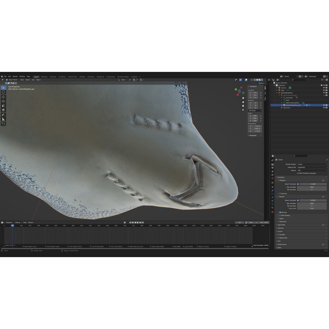This screenshot has width=329, height=329.
Task: Select the Move tool
Action: [x=3, y=97]
